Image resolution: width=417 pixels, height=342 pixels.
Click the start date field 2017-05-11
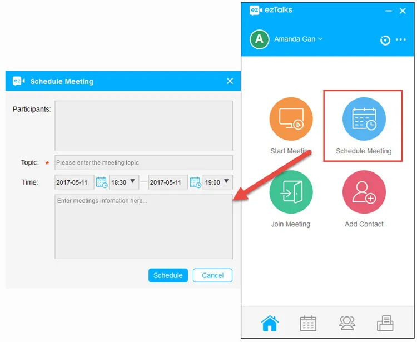click(74, 182)
